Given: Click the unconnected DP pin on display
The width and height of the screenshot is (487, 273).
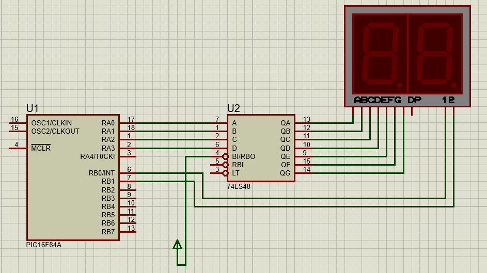Looking at the screenshot, I should pyautogui.click(x=412, y=111).
